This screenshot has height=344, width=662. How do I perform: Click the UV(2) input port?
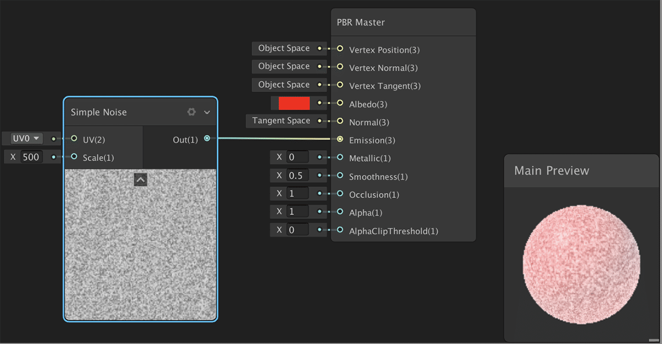(74, 138)
